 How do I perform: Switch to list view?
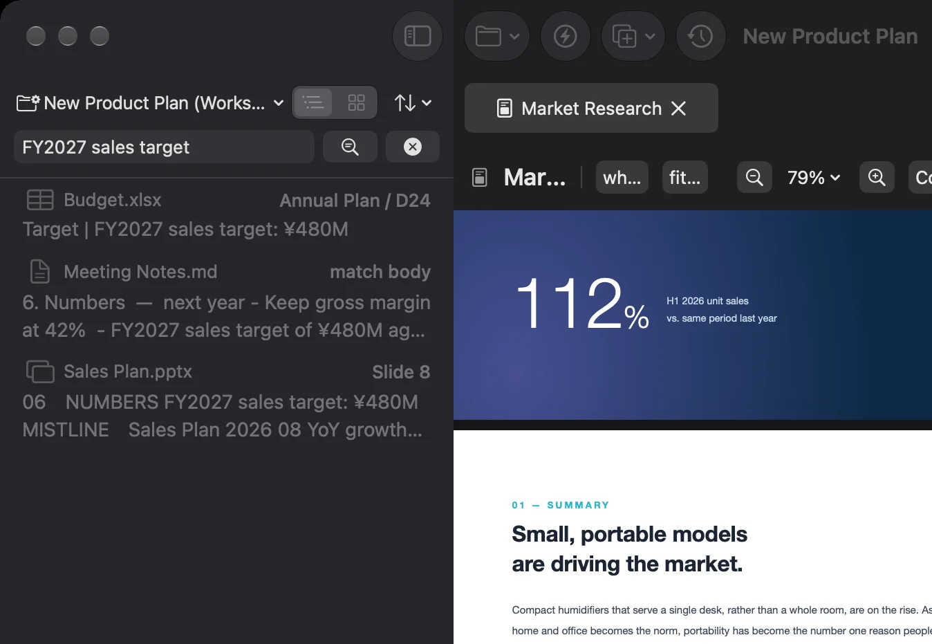click(x=313, y=103)
